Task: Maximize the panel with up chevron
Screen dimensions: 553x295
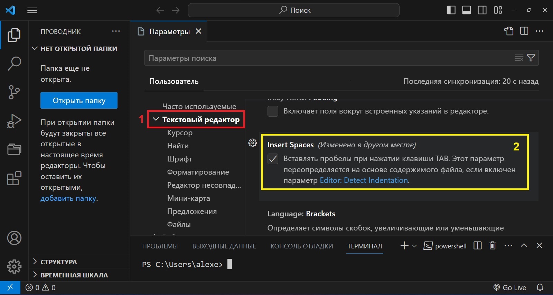Action: click(524, 245)
